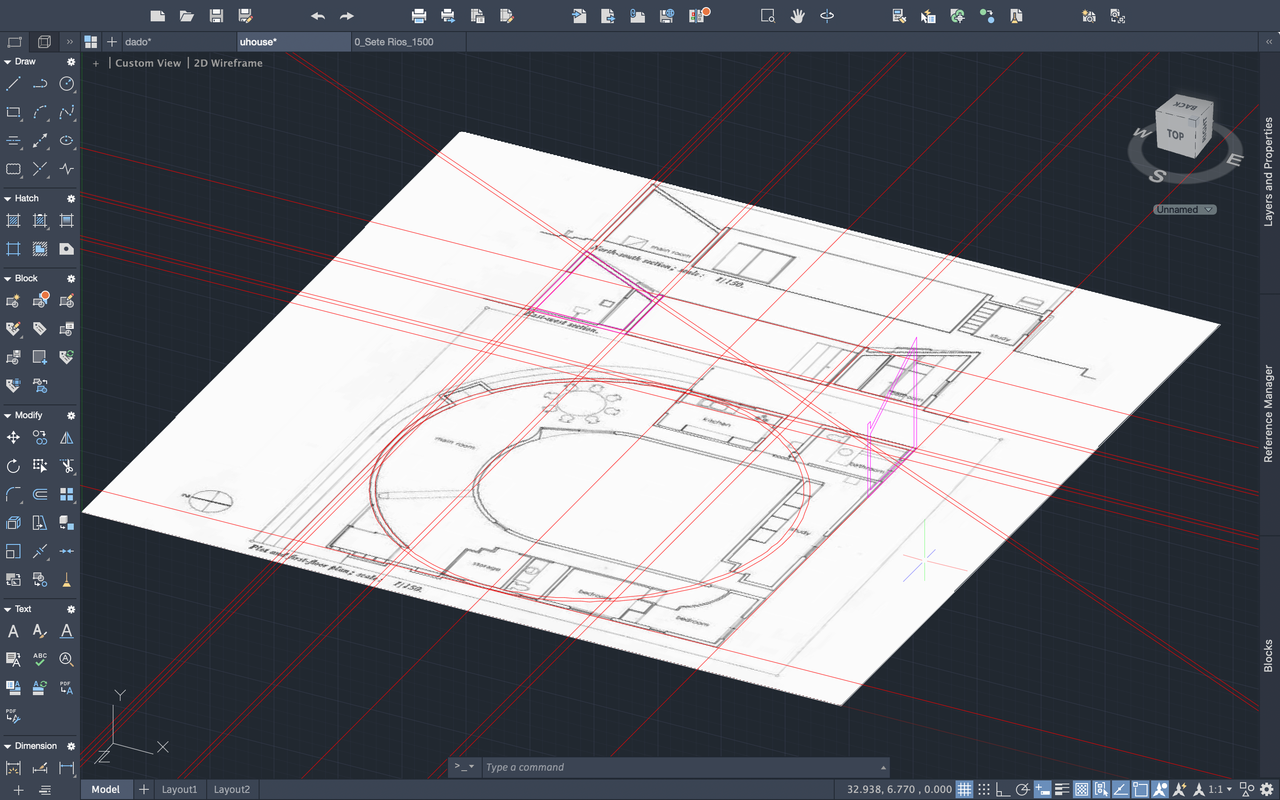Toggle transparency display in status bar
The width and height of the screenshot is (1280, 800).
(1082, 789)
